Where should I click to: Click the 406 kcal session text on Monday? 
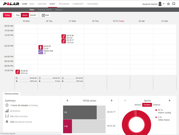(x=24, y=73)
